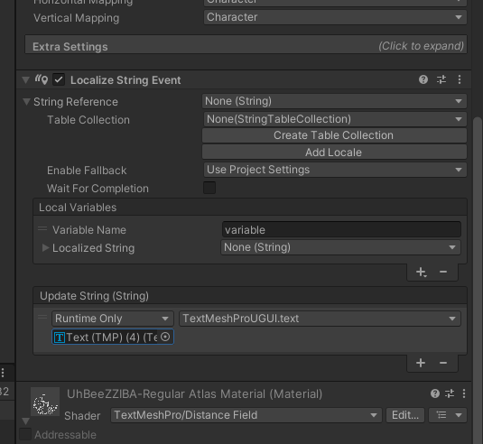
Task: Check the Addressable checkbox
Action: tap(25, 434)
